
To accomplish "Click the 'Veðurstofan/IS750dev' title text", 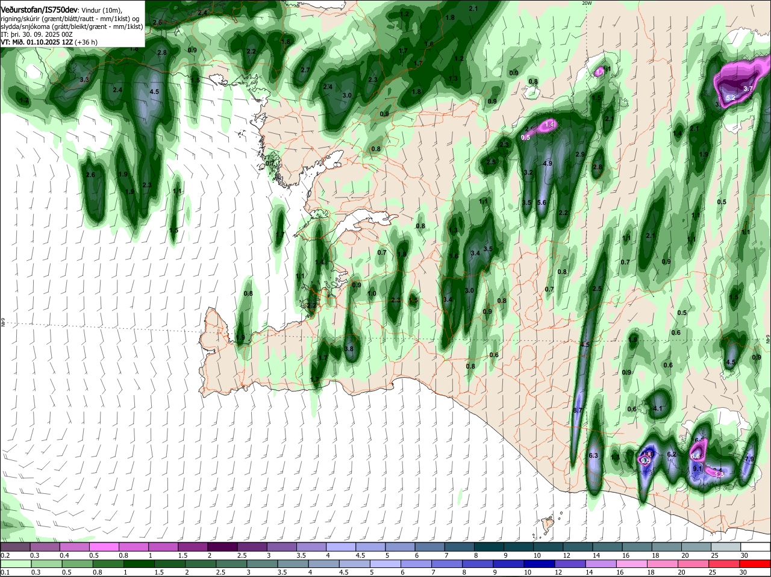I will click(39, 10).
